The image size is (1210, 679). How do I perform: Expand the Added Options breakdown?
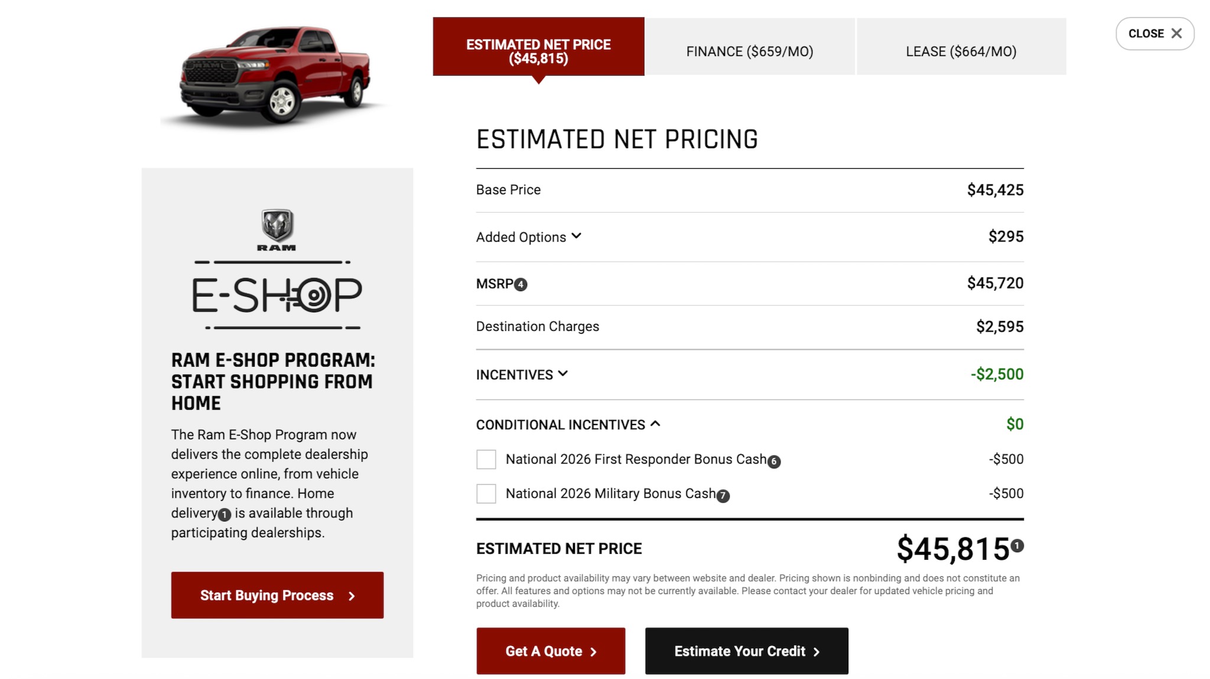(576, 236)
